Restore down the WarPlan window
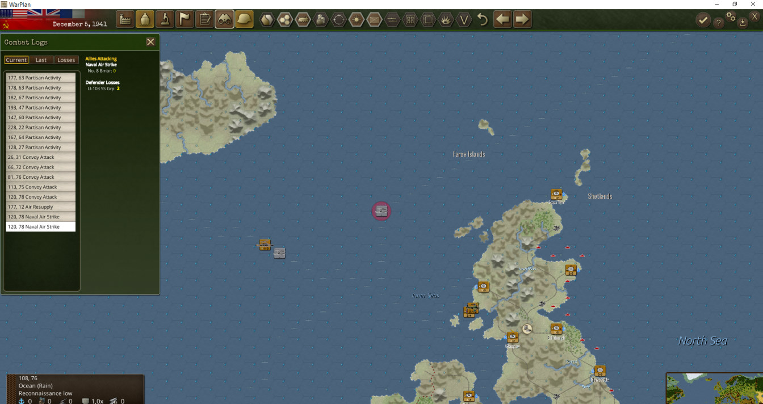 click(x=734, y=4)
